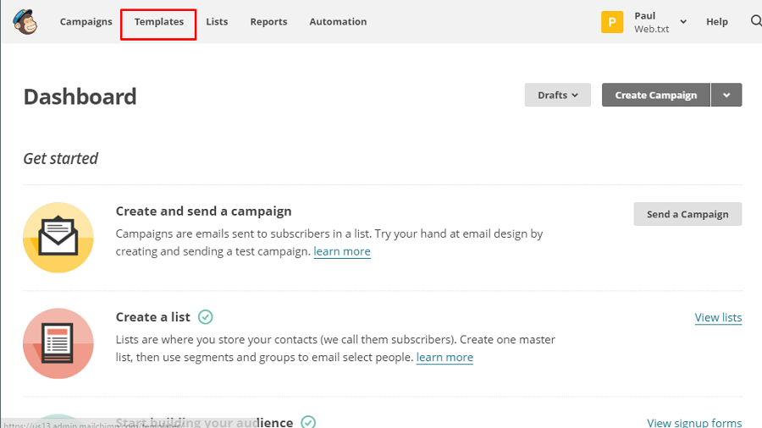Viewport: 762px width, 428px height.
Task: Click the Get started heading
Action: [x=61, y=158]
